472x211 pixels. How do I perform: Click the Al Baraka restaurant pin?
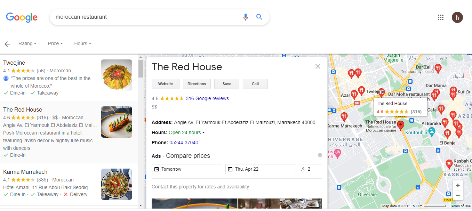tap(445, 123)
